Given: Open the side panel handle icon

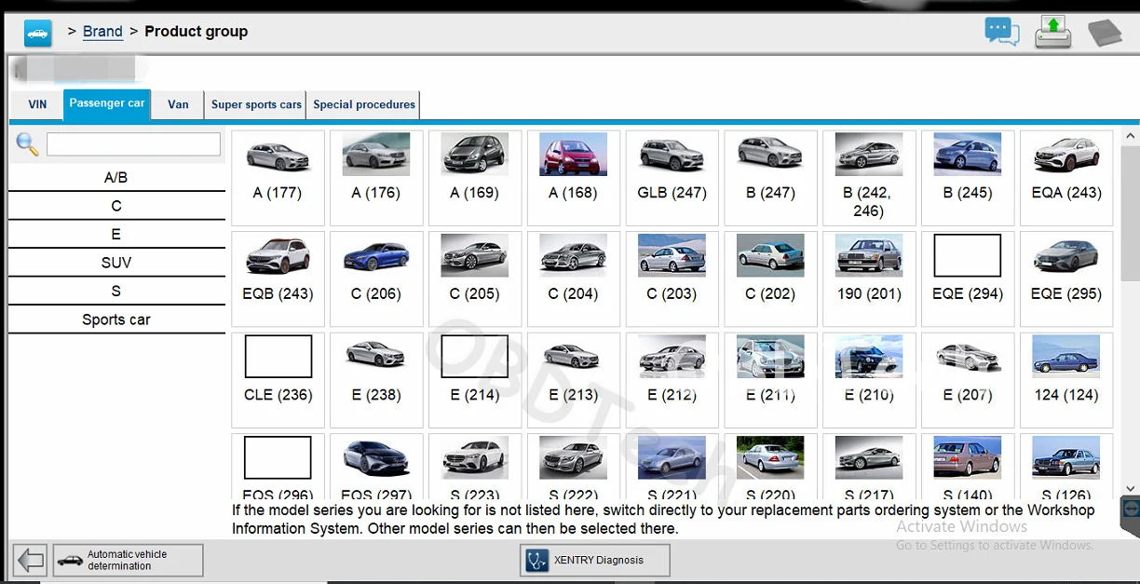Looking at the screenshot, I should (1130, 509).
